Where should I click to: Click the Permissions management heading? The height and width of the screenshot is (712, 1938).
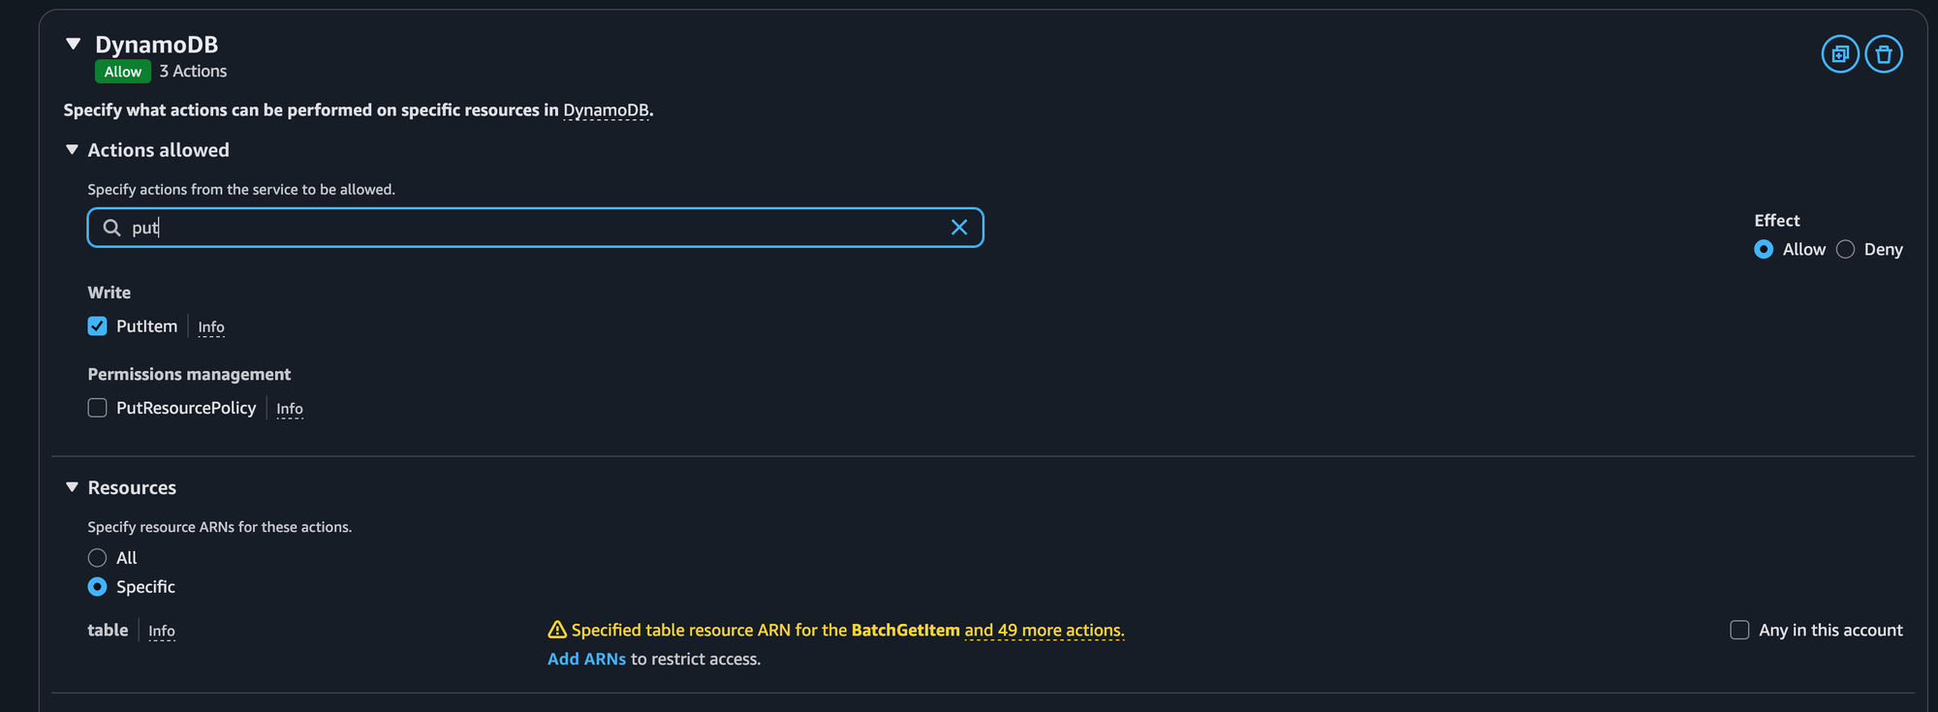[x=189, y=374]
